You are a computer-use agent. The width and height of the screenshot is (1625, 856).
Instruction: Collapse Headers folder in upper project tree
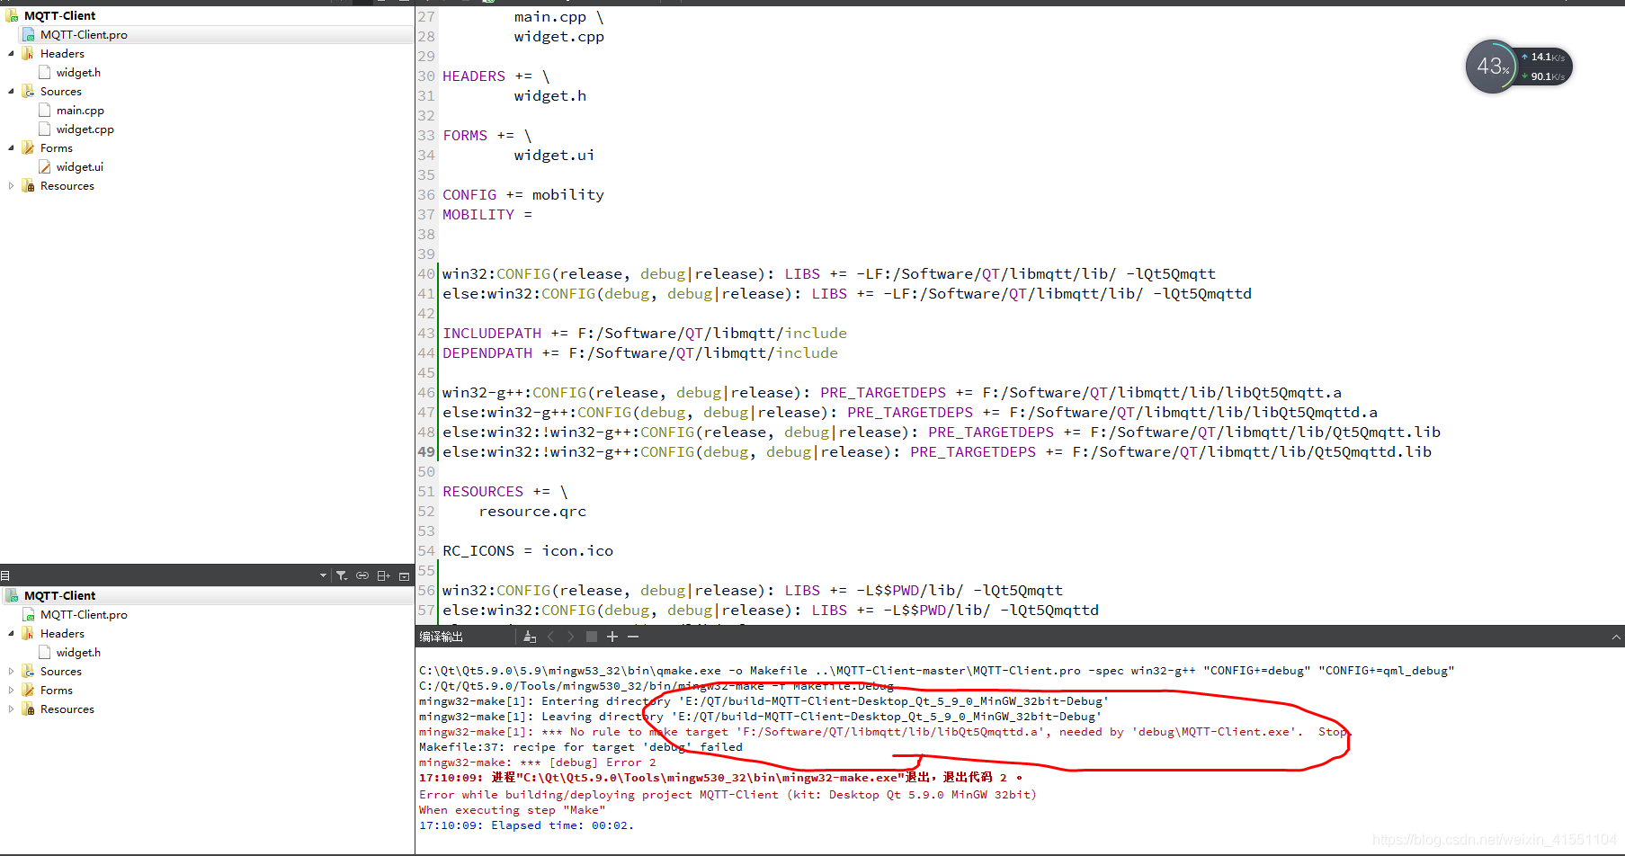pos(11,54)
